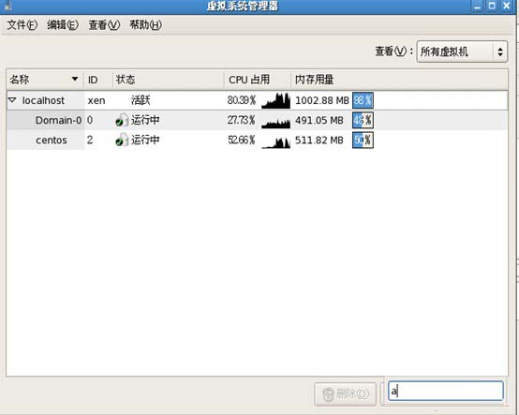Collapse the localhost tree node
The image size is (519, 415).
pos(12,100)
